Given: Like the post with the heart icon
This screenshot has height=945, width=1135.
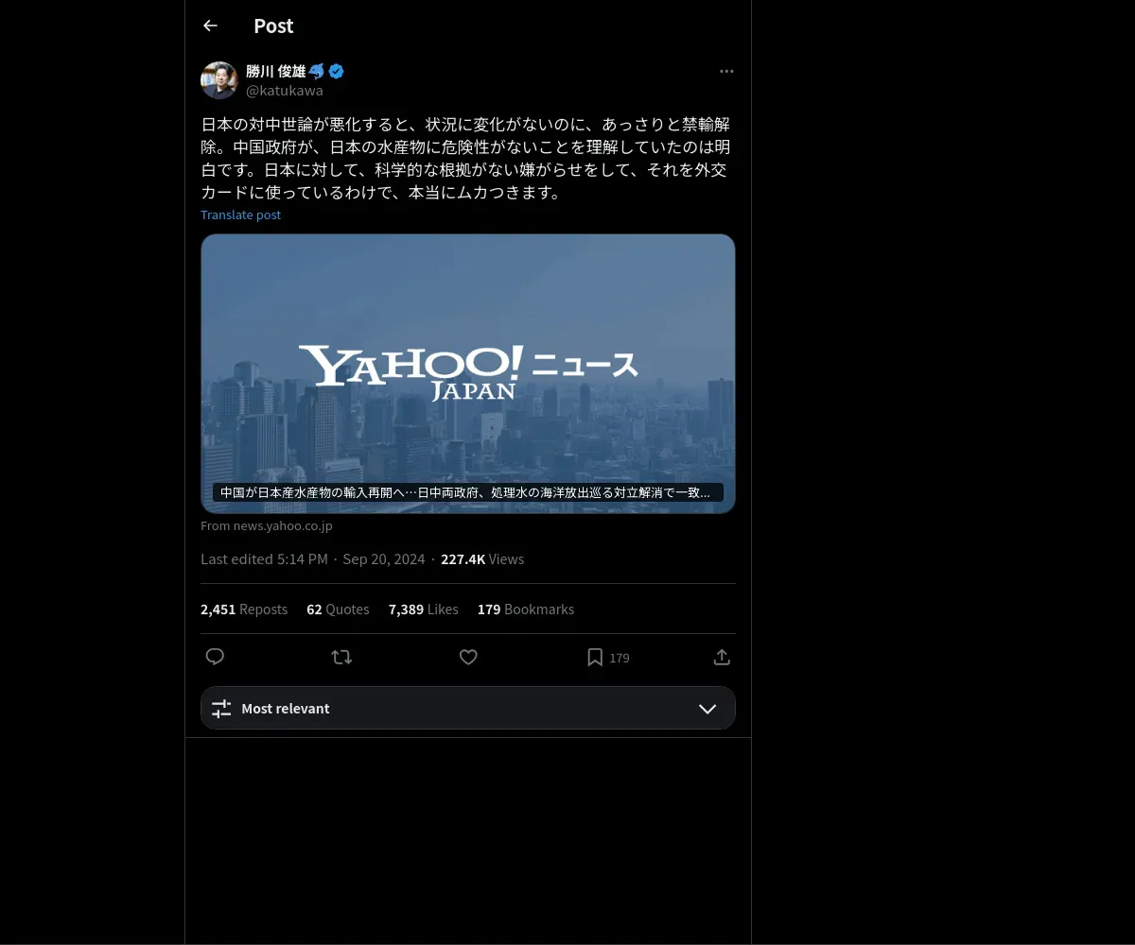Looking at the screenshot, I should click(468, 657).
